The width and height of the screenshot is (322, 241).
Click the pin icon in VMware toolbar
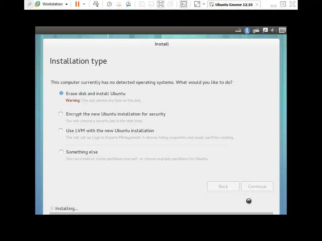tap(30, 4)
